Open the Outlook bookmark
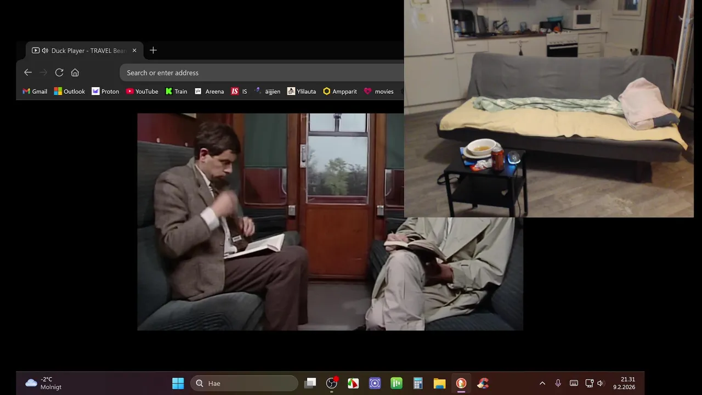Image resolution: width=702 pixels, height=395 pixels. point(70,92)
